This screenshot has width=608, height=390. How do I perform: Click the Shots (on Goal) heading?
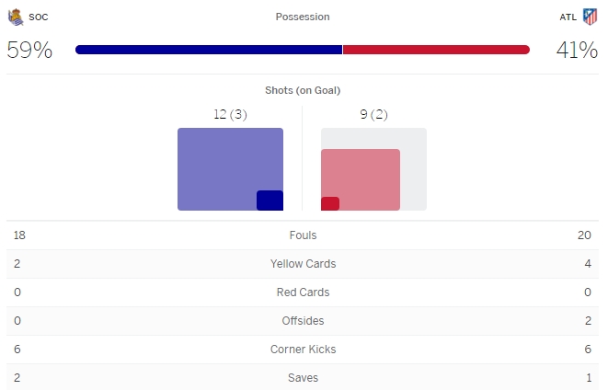click(x=303, y=90)
